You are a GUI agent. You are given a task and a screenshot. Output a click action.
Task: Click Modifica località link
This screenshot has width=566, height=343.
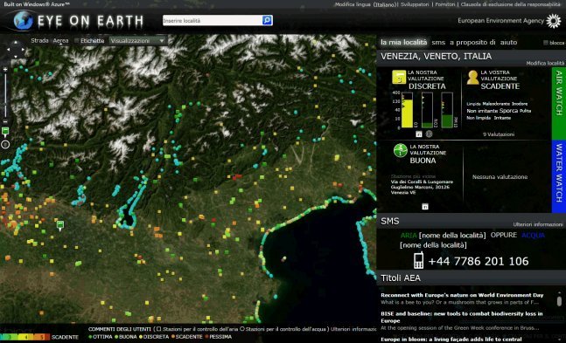click(x=545, y=63)
